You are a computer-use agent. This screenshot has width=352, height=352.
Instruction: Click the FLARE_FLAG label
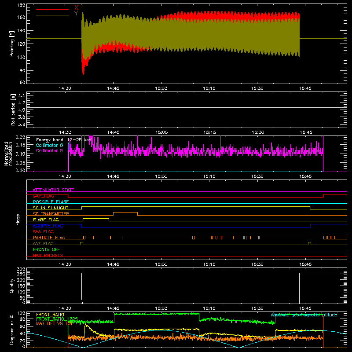46,220
